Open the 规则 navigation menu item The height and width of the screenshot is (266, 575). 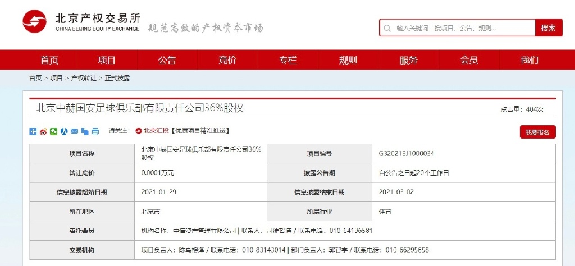point(348,60)
